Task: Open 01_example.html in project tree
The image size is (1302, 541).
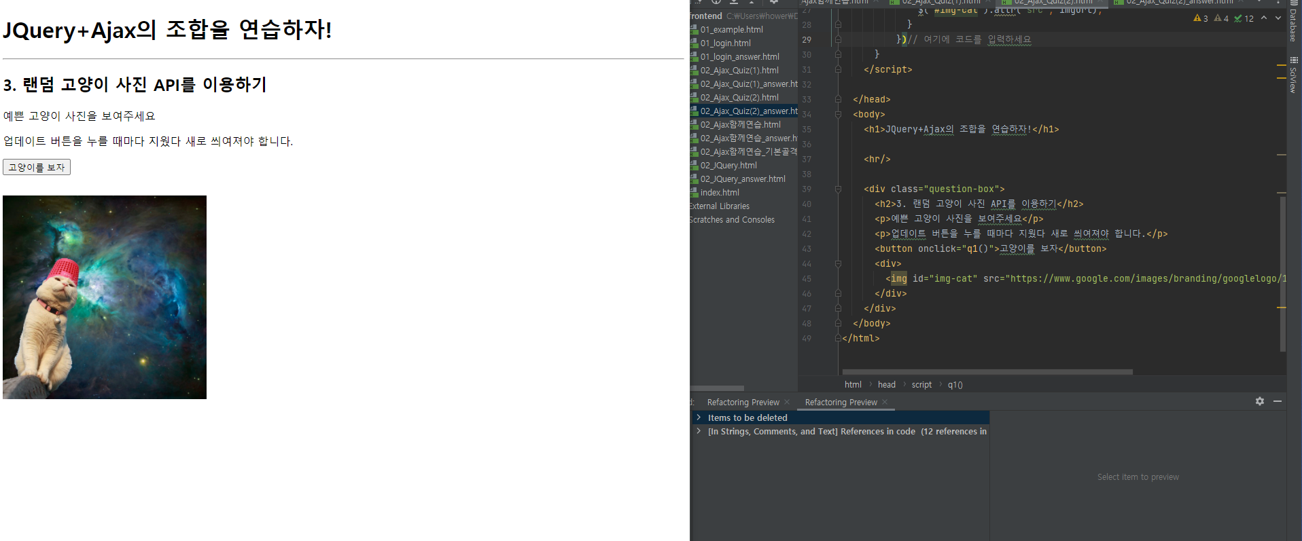Action: (731, 30)
